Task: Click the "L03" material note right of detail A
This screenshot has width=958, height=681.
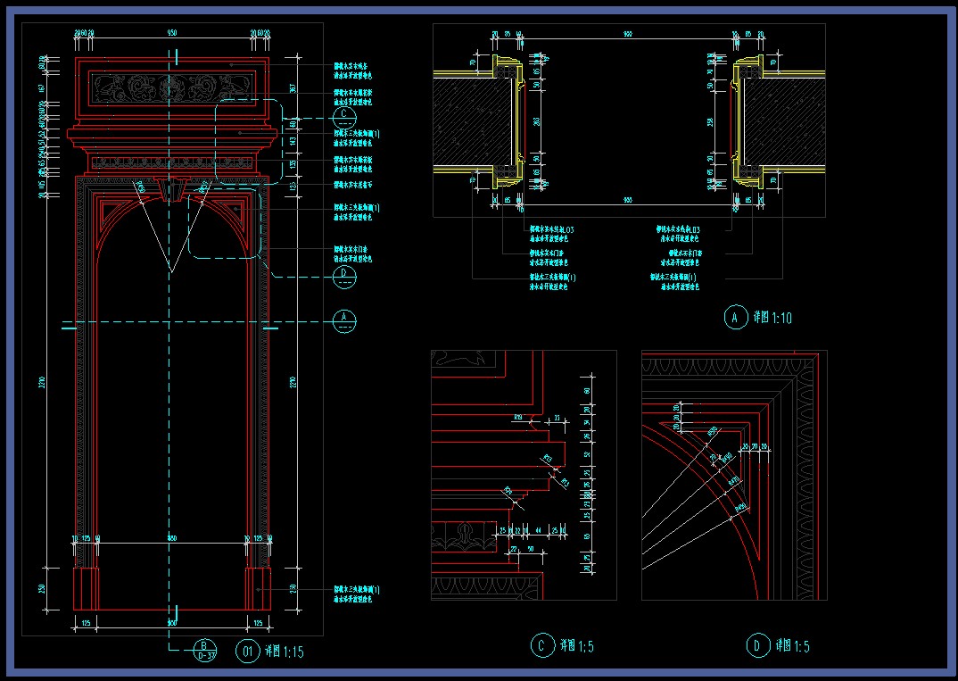Action: point(679,234)
